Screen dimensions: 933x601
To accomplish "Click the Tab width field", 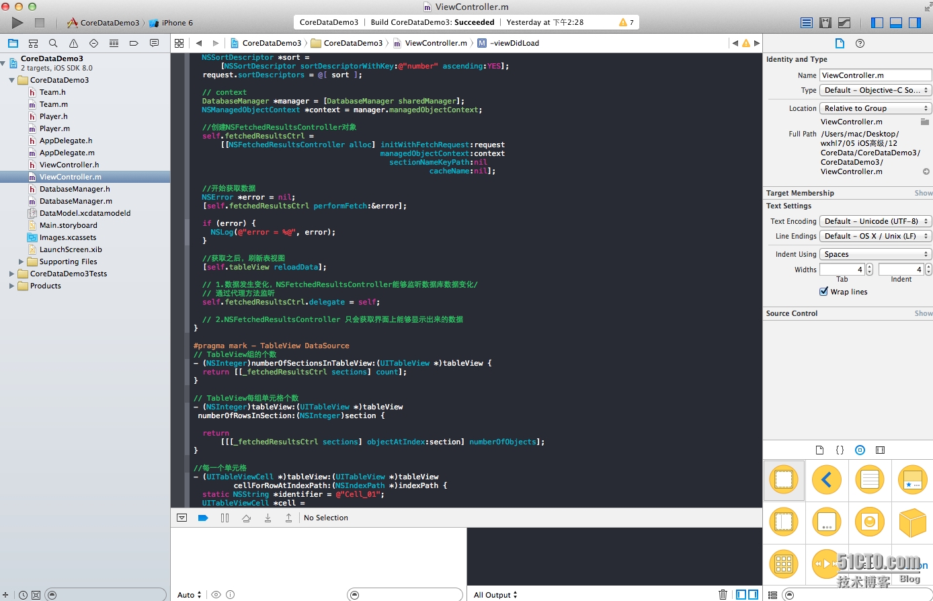I will [842, 270].
